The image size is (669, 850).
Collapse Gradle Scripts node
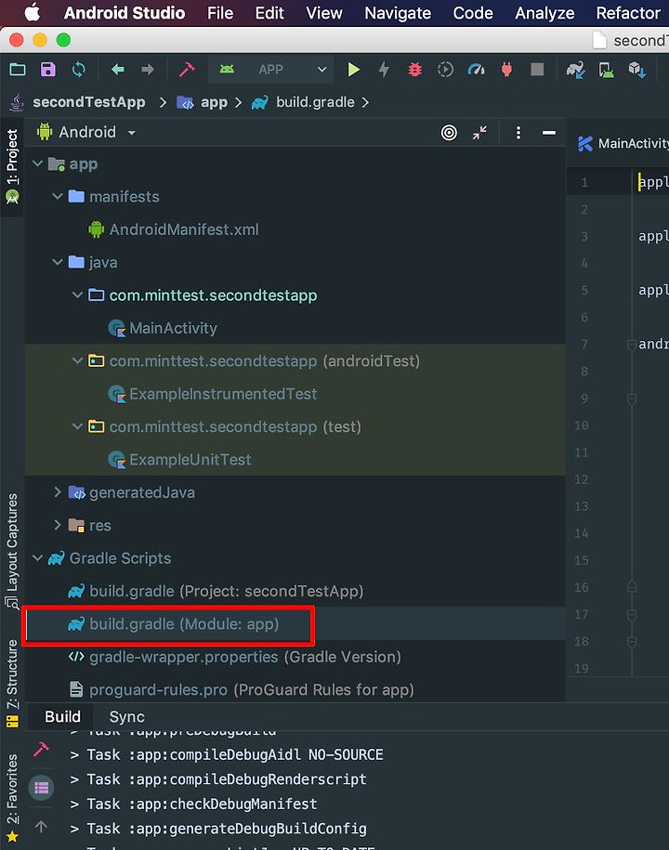(x=37, y=557)
